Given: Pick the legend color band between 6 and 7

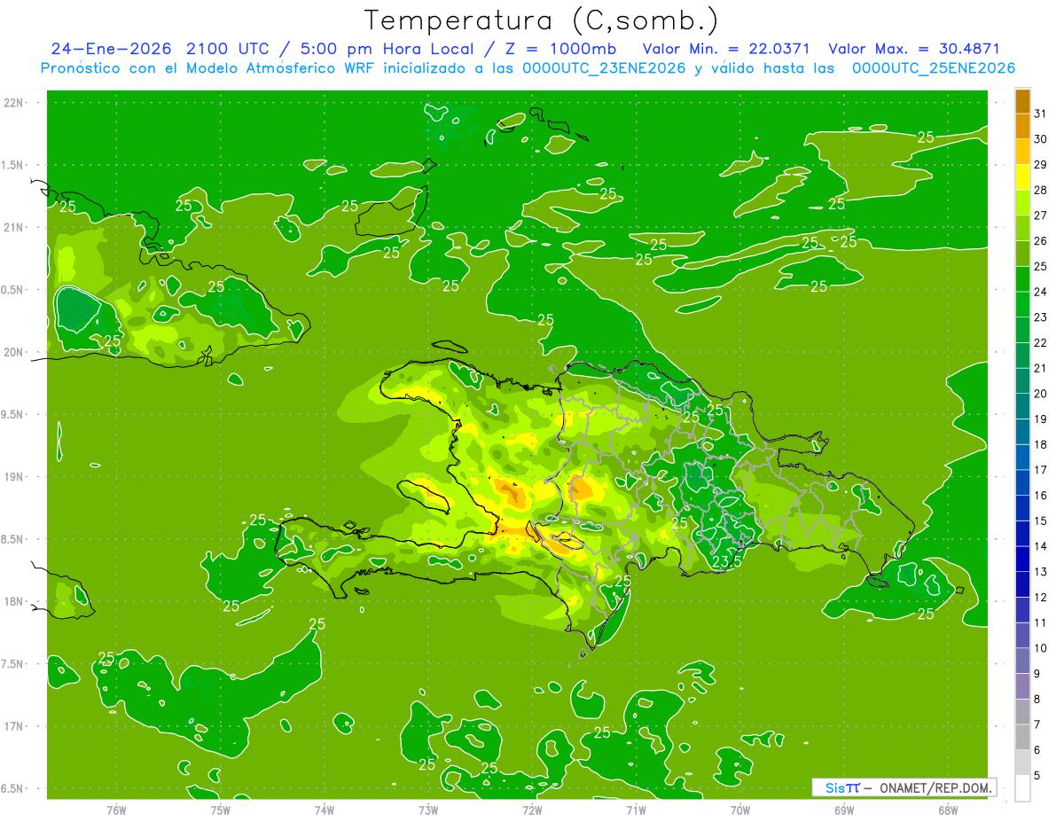Looking at the screenshot, I should click(1022, 738).
